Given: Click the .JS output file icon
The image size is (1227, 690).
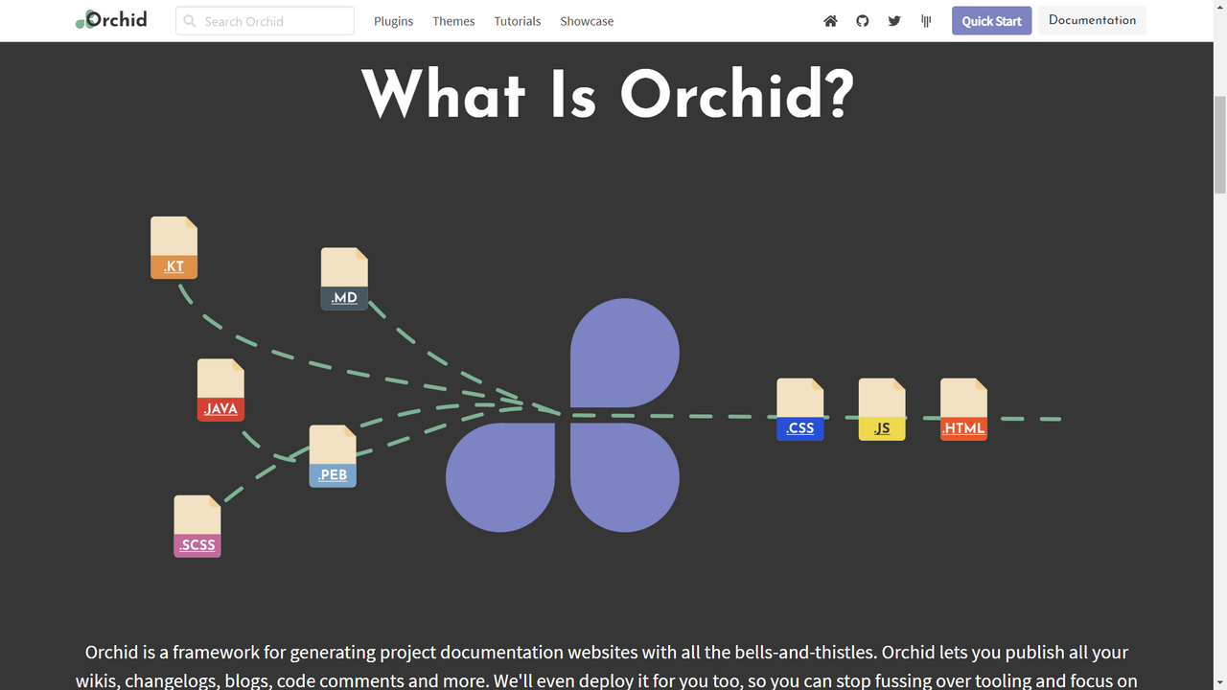Looking at the screenshot, I should point(882,409).
